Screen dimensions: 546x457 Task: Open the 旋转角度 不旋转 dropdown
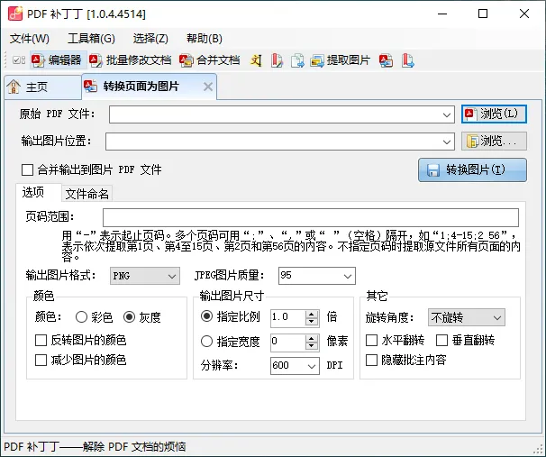coord(466,317)
